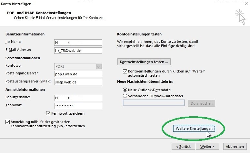Click the Postausgangsserver field smtp.web.de
The width and height of the screenshot is (250, 153).
78,82
